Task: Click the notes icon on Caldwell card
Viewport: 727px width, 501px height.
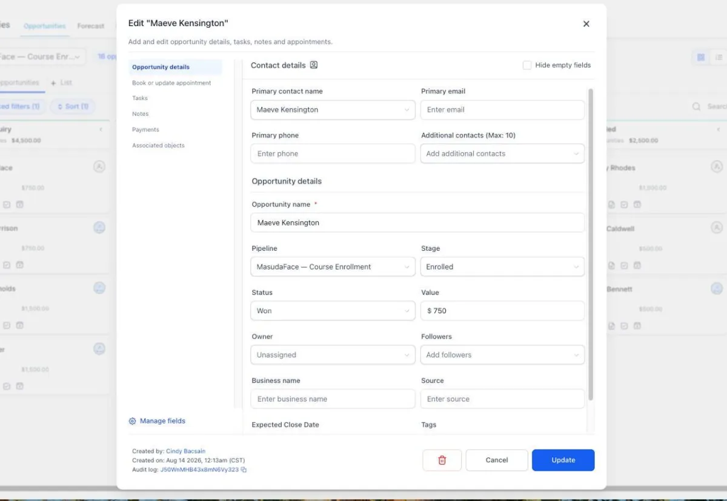Action: (x=611, y=265)
